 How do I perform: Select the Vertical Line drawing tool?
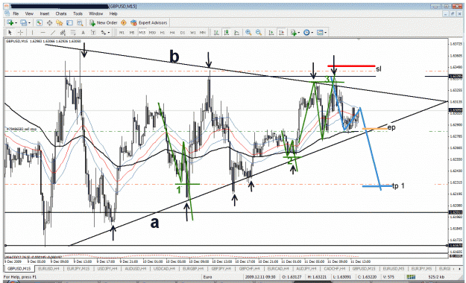(32, 32)
